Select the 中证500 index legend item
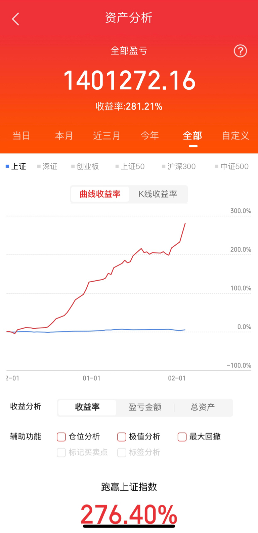 pyautogui.click(x=232, y=166)
